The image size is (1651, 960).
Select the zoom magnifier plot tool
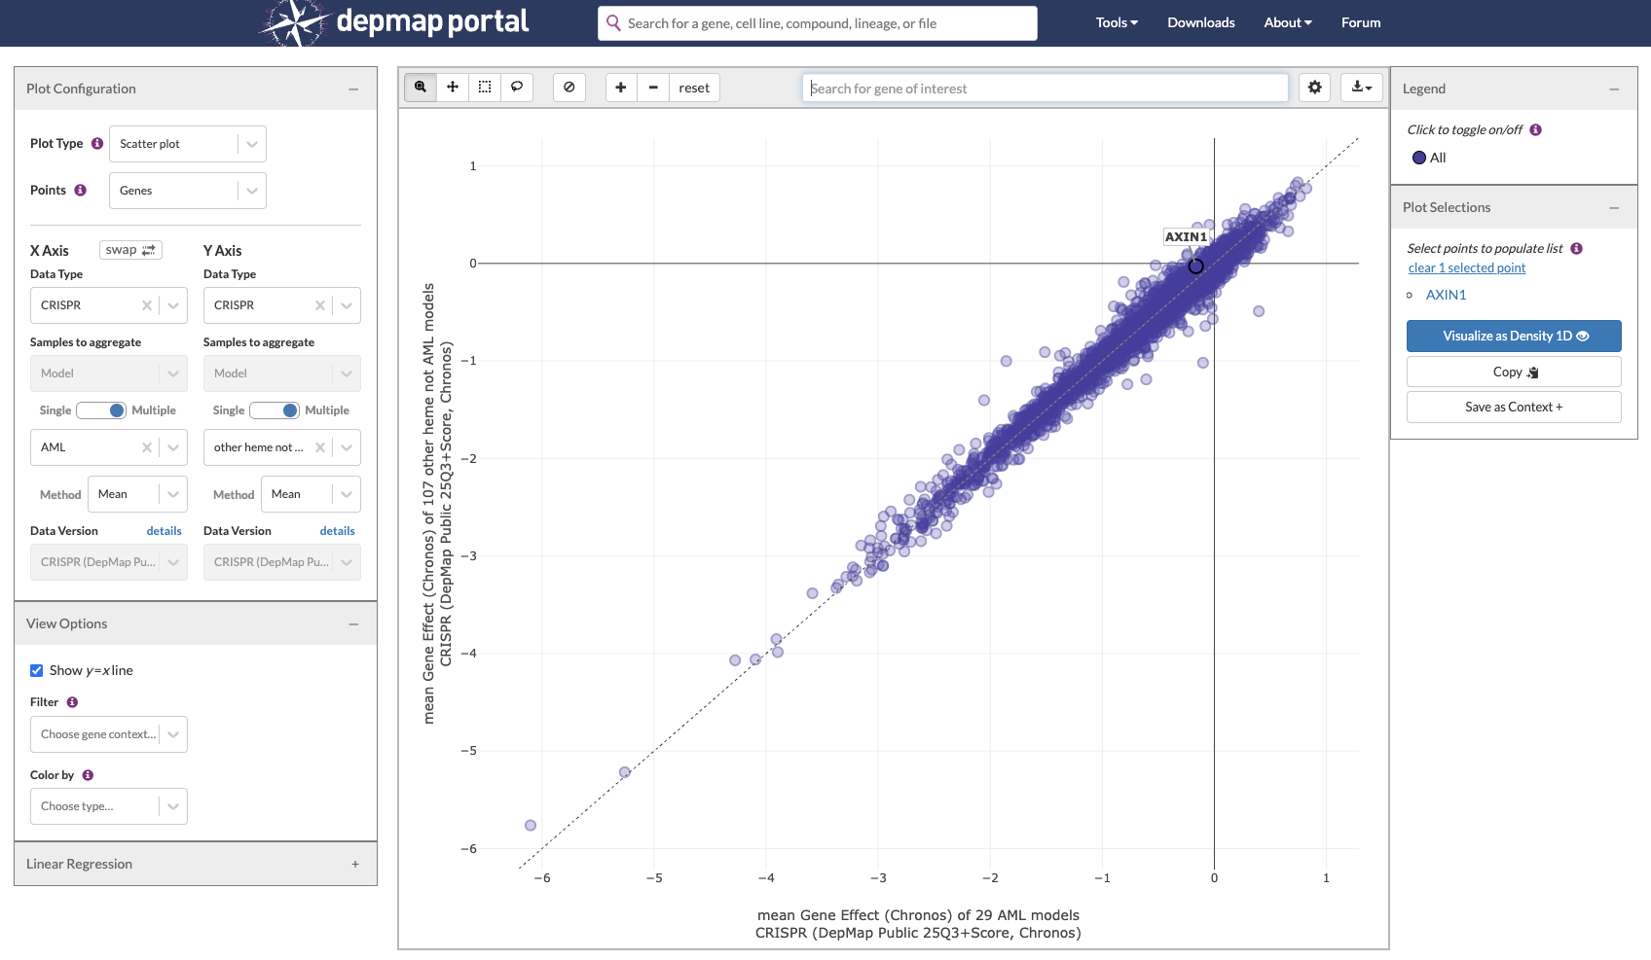[x=421, y=88]
